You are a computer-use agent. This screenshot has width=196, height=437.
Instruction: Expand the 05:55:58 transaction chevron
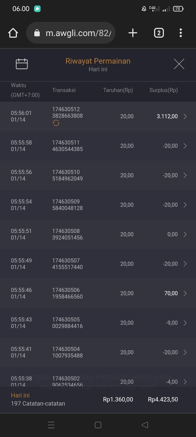click(x=185, y=146)
